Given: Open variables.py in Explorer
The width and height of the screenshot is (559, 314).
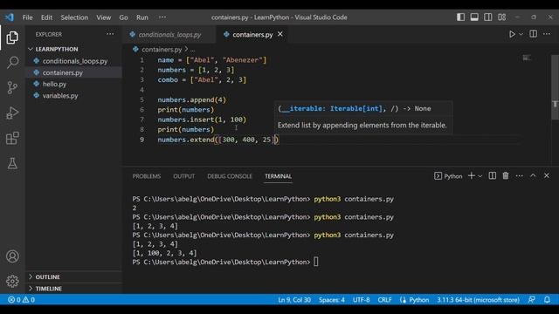Looking at the screenshot, I should 60,95.
